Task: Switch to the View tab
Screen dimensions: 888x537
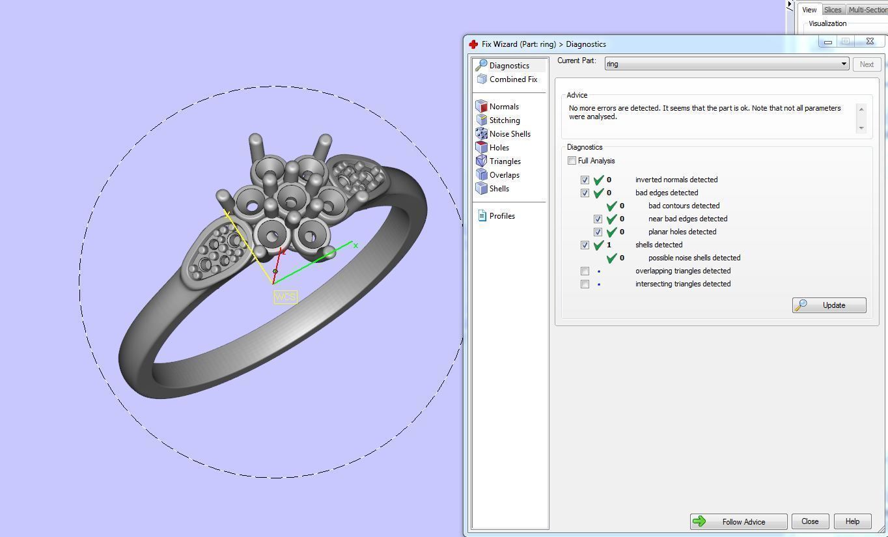Action: point(809,10)
